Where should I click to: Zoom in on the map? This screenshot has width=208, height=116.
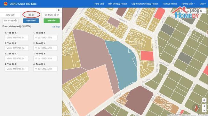point(204,106)
